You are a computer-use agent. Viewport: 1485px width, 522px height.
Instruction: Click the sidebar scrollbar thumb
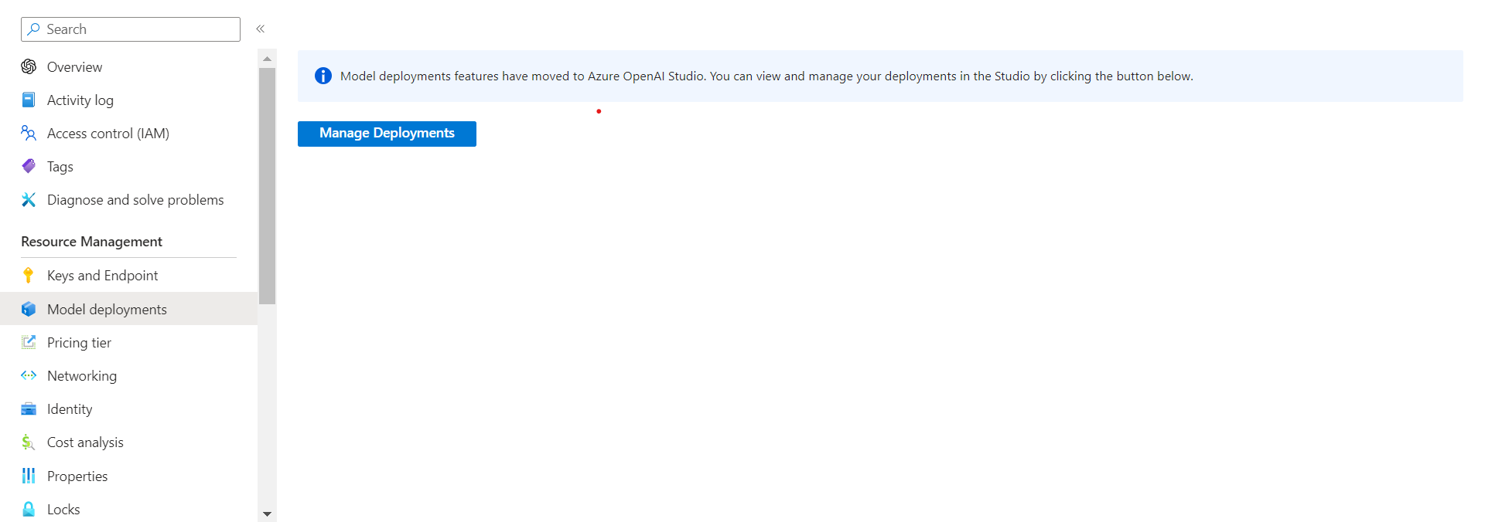267,186
